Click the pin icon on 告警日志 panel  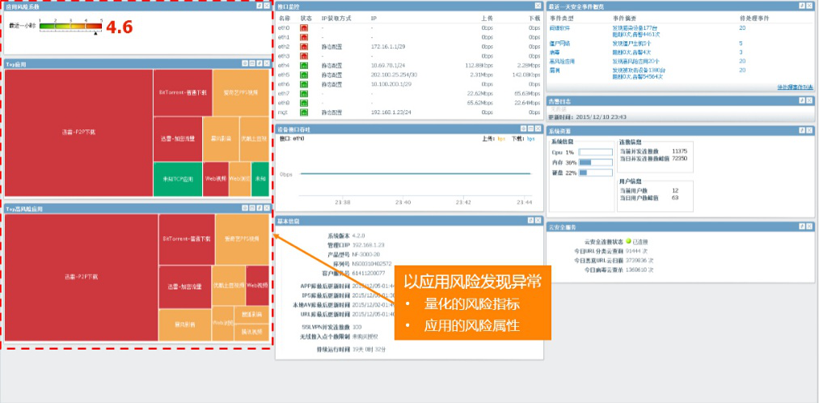(x=801, y=100)
